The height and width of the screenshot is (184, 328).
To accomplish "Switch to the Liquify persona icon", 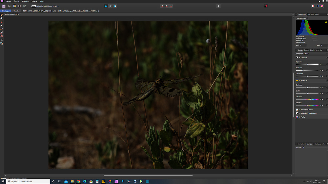I will [x=10, y=6].
